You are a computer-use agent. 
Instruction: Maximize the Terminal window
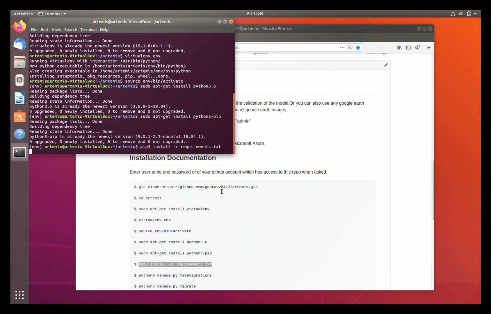[x=225, y=22]
